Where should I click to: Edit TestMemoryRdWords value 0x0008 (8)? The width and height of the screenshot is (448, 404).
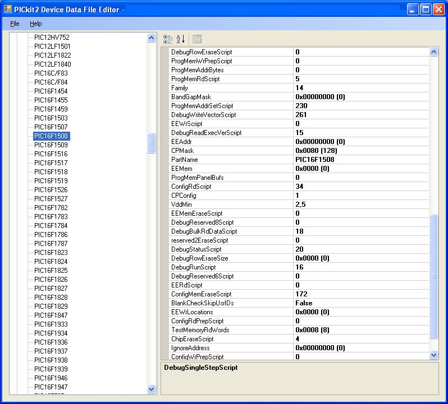[x=361, y=330]
